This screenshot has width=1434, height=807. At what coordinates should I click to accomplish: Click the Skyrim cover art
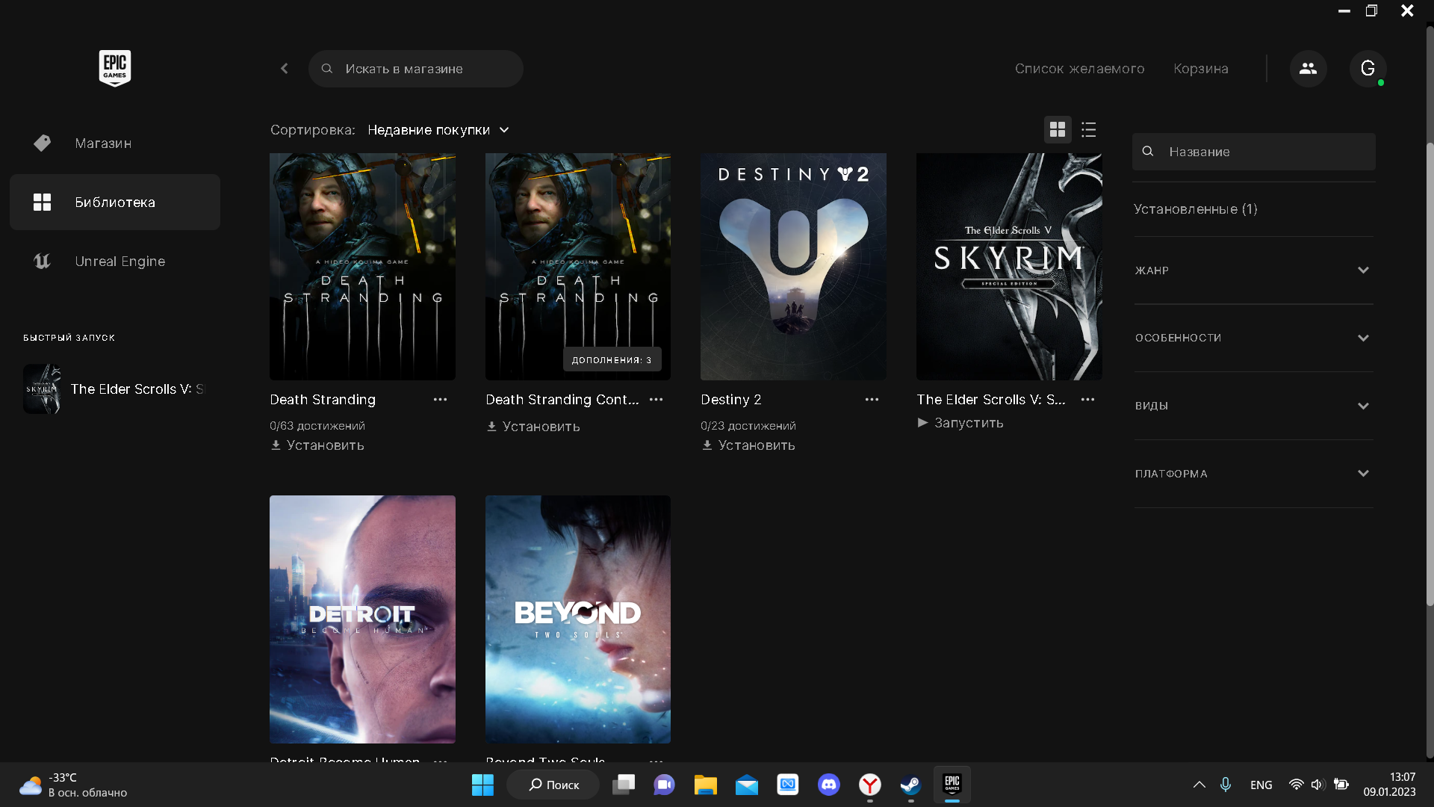pos(1009,267)
